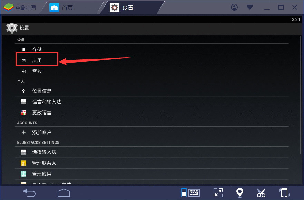The width and height of the screenshot is (304, 200).
Task: Open 管理联系人 contacts manager
Action: coord(152,163)
